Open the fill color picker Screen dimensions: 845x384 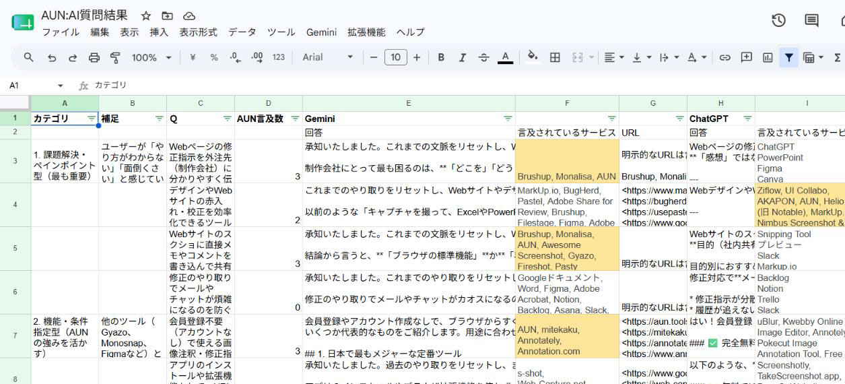click(533, 57)
